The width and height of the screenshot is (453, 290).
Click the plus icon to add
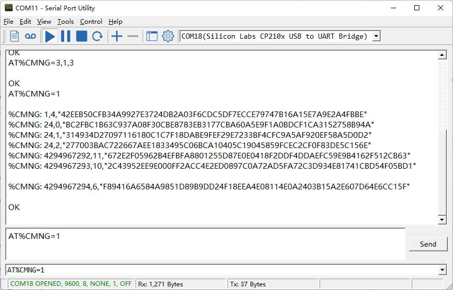(117, 36)
